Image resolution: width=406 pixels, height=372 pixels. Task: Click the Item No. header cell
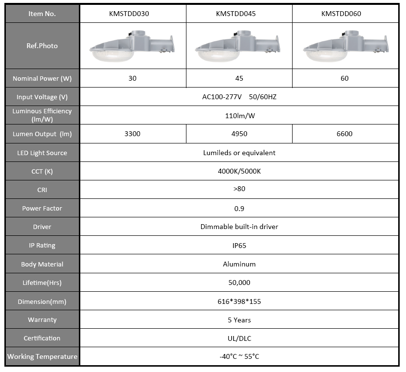[x=42, y=14]
